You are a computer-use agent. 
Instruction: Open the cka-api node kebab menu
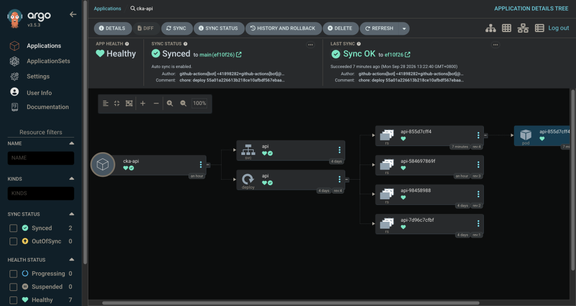(201, 165)
